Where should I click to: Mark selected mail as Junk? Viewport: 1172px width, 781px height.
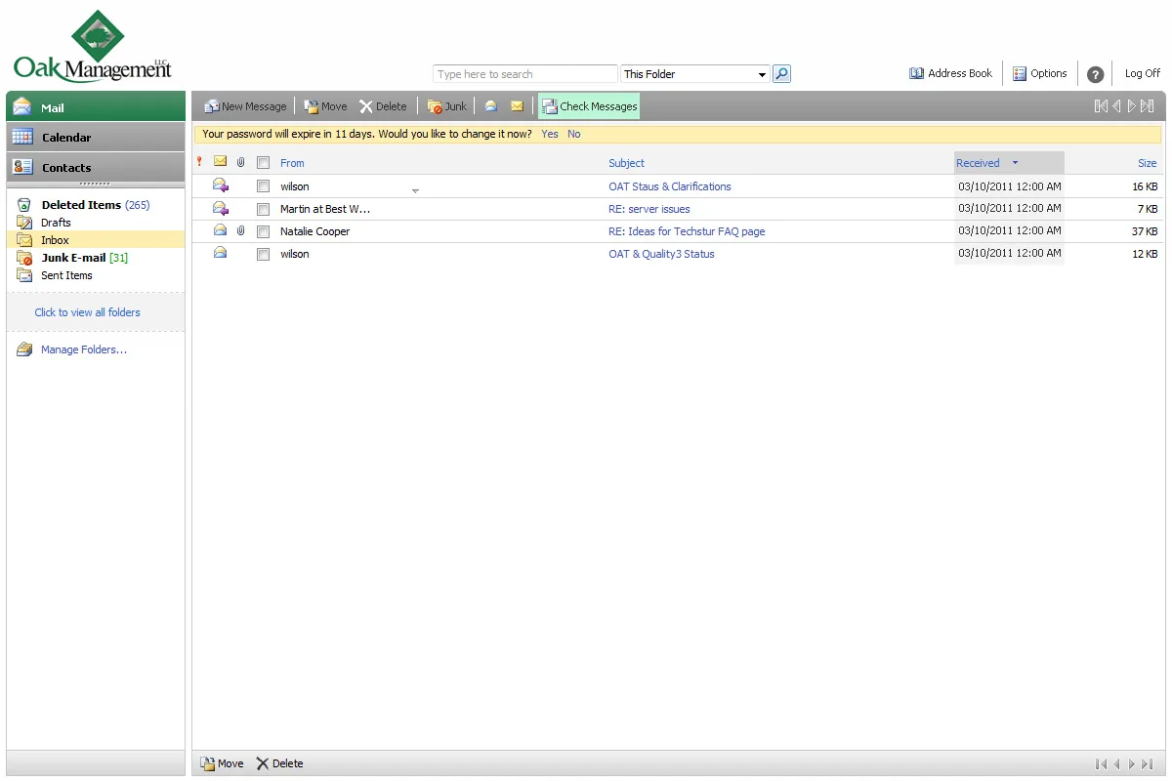point(446,106)
